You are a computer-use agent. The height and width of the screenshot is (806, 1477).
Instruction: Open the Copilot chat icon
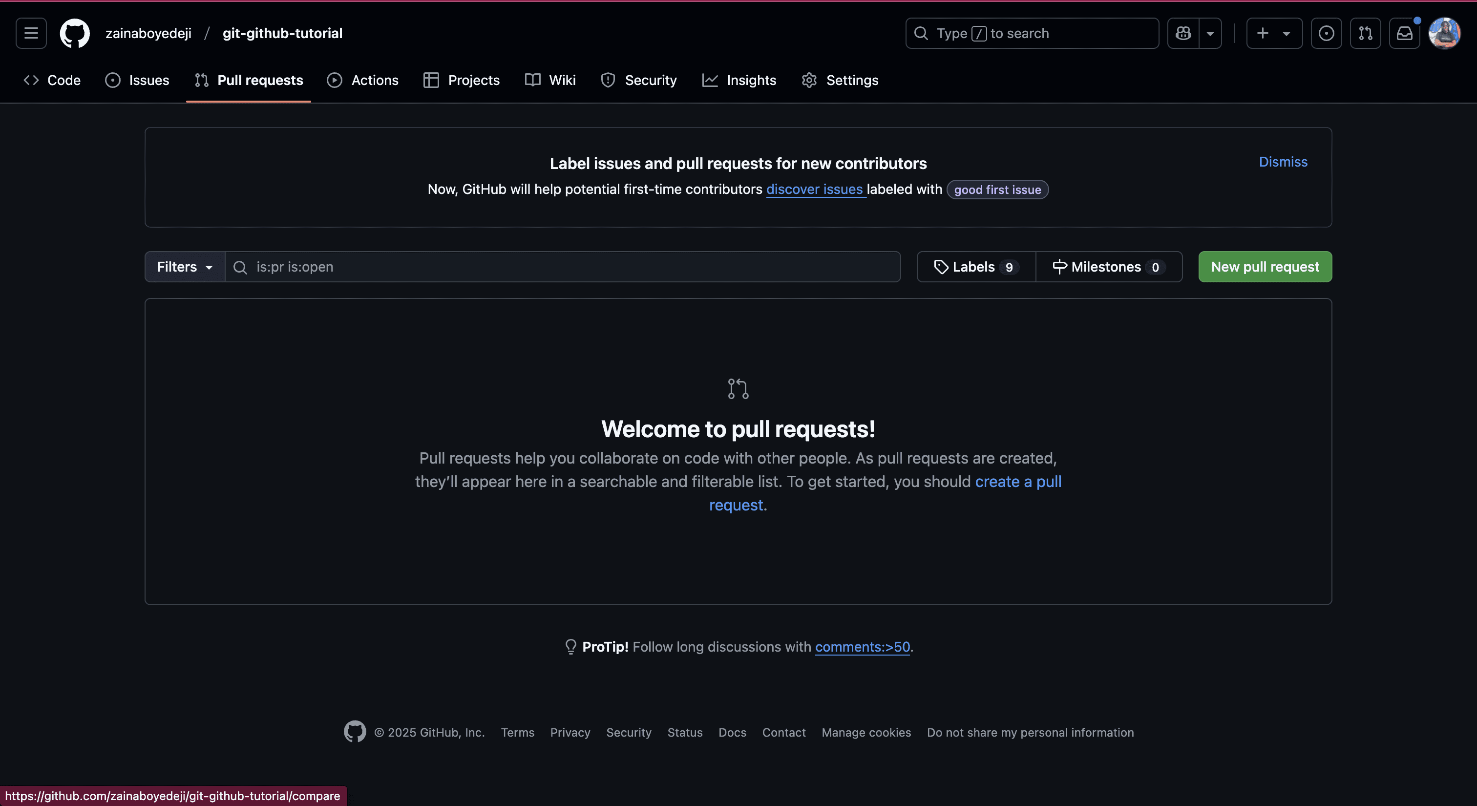(x=1183, y=33)
